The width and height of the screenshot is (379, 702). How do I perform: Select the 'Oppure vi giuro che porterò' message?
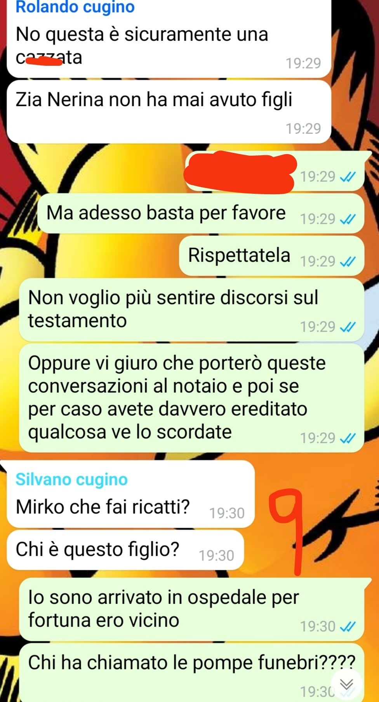[x=191, y=398]
